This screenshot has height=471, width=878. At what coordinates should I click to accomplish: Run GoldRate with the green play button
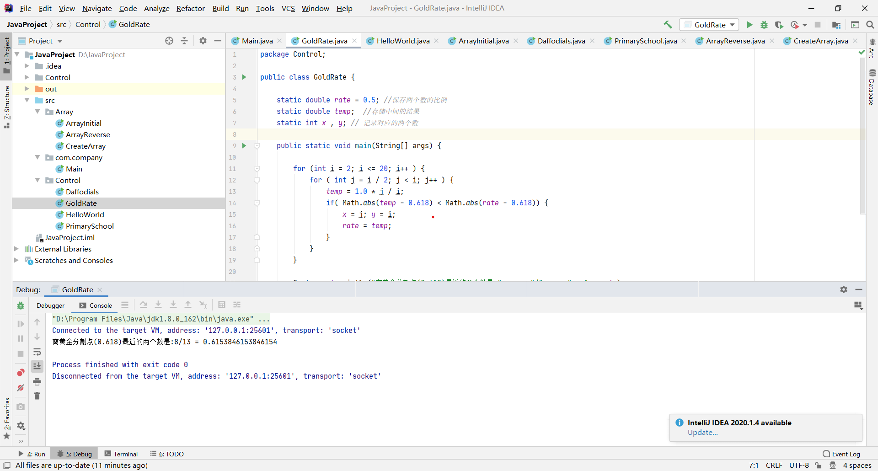(x=750, y=25)
